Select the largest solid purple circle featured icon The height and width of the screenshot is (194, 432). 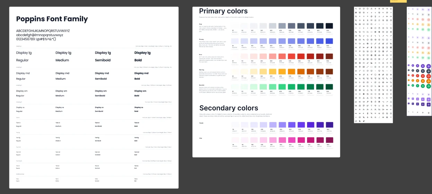point(429,66)
